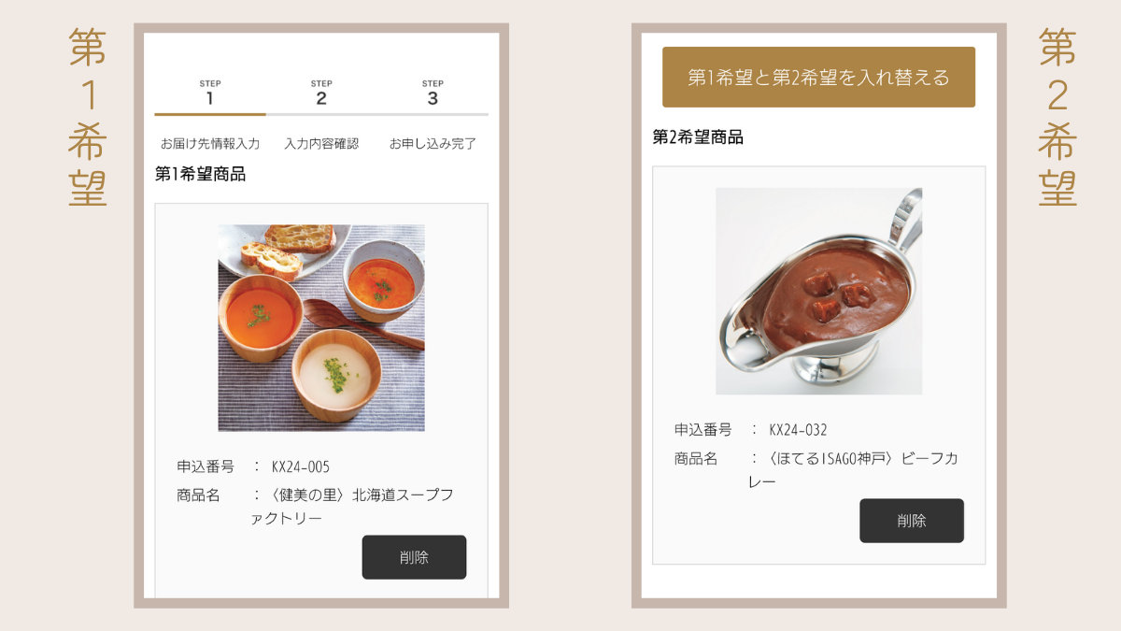Viewport: 1121px width, 631px height.
Task: Click application number KX24-005
Action: [301, 467]
